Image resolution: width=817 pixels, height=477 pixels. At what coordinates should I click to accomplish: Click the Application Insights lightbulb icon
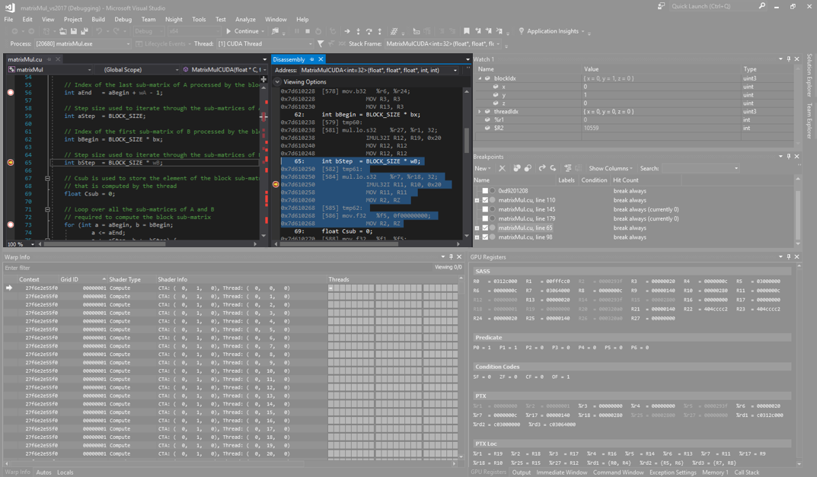pos(521,31)
